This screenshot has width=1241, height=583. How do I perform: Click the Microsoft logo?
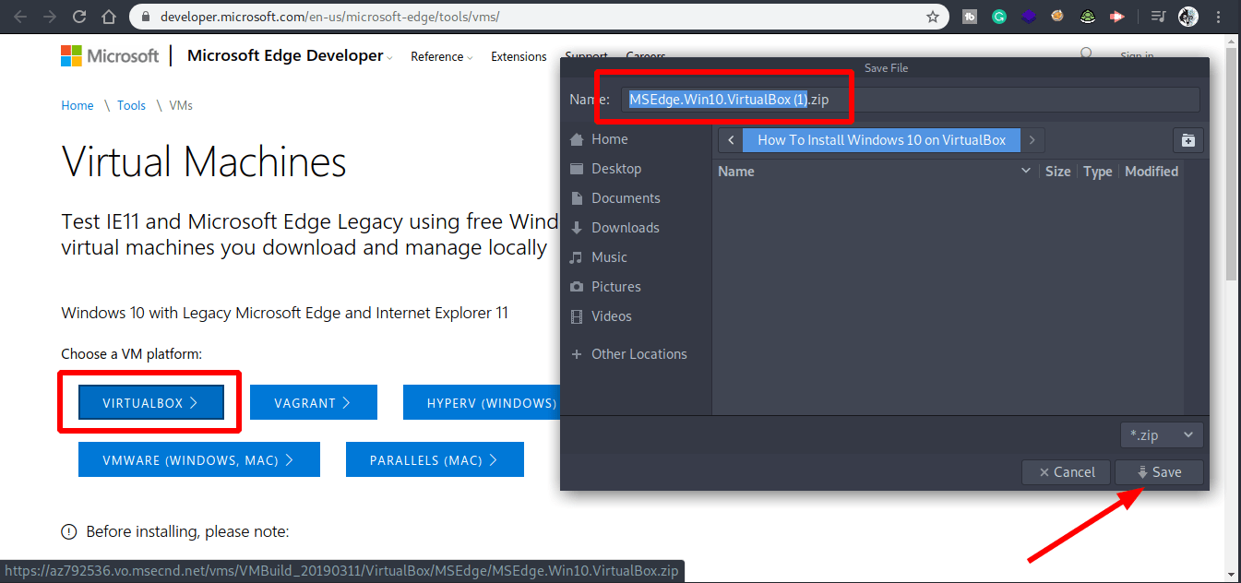point(110,55)
